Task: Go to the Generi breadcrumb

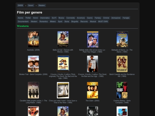Action: pos(31,5)
